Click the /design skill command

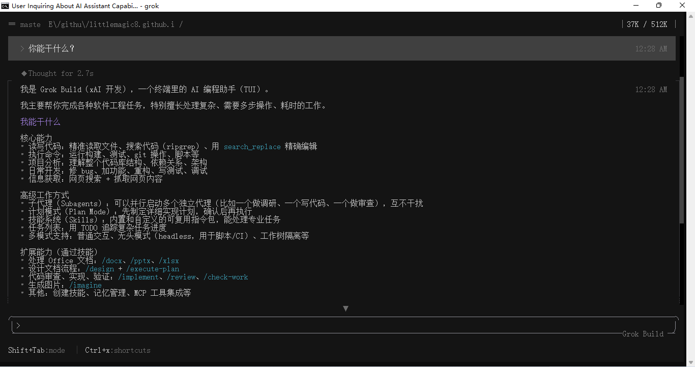[100, 269]
